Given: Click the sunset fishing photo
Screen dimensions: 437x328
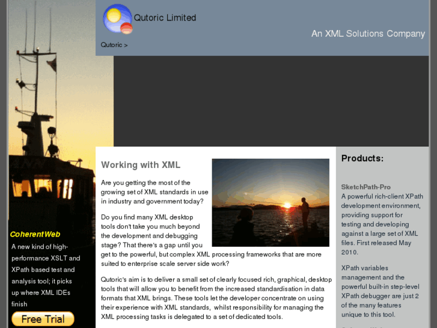Looking at the screenshot, I should click(270, 203).
